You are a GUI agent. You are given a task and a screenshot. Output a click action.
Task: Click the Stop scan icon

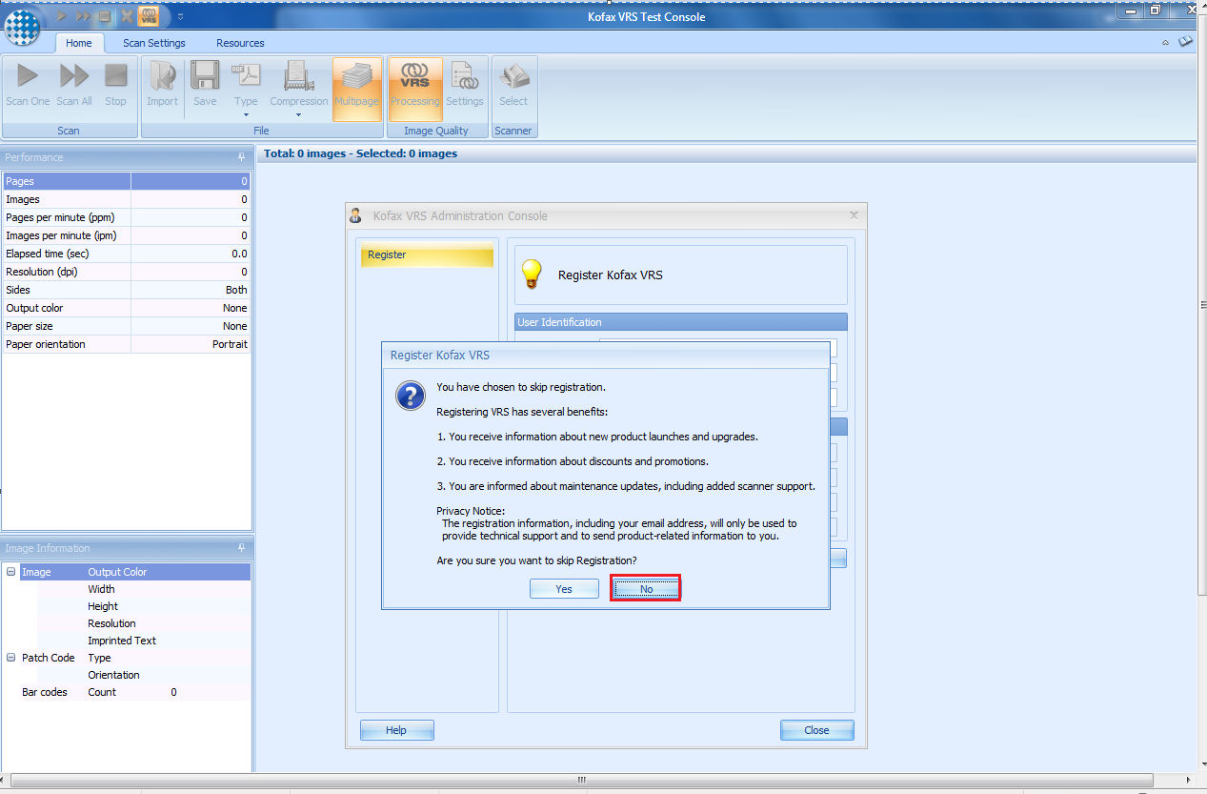[x=115, y=84]
